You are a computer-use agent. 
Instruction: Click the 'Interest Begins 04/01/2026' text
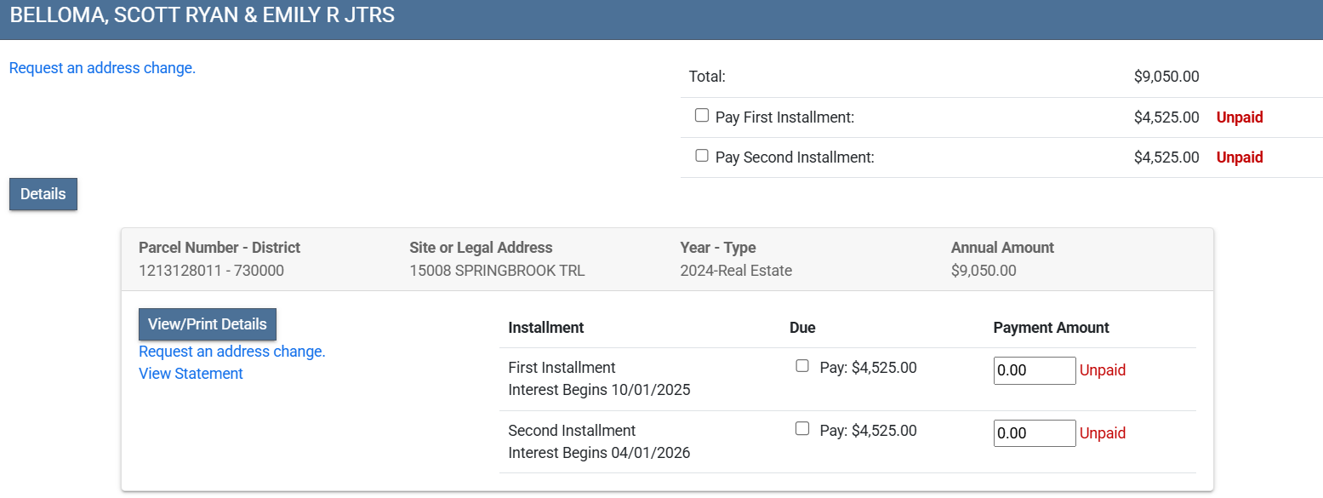(x=599, y=453)
